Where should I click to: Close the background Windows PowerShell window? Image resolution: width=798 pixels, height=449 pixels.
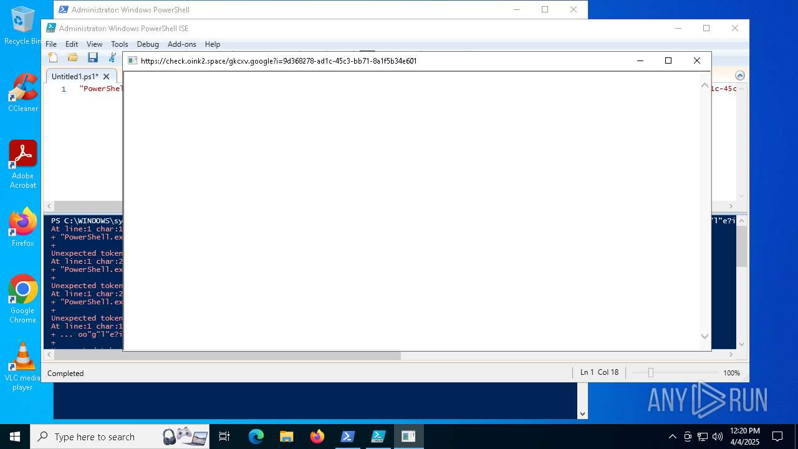[x=574, y=9]
